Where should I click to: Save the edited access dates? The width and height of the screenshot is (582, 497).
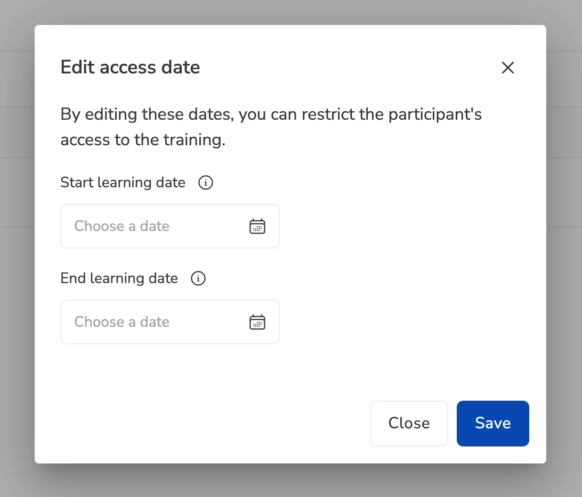click(492, 423)
